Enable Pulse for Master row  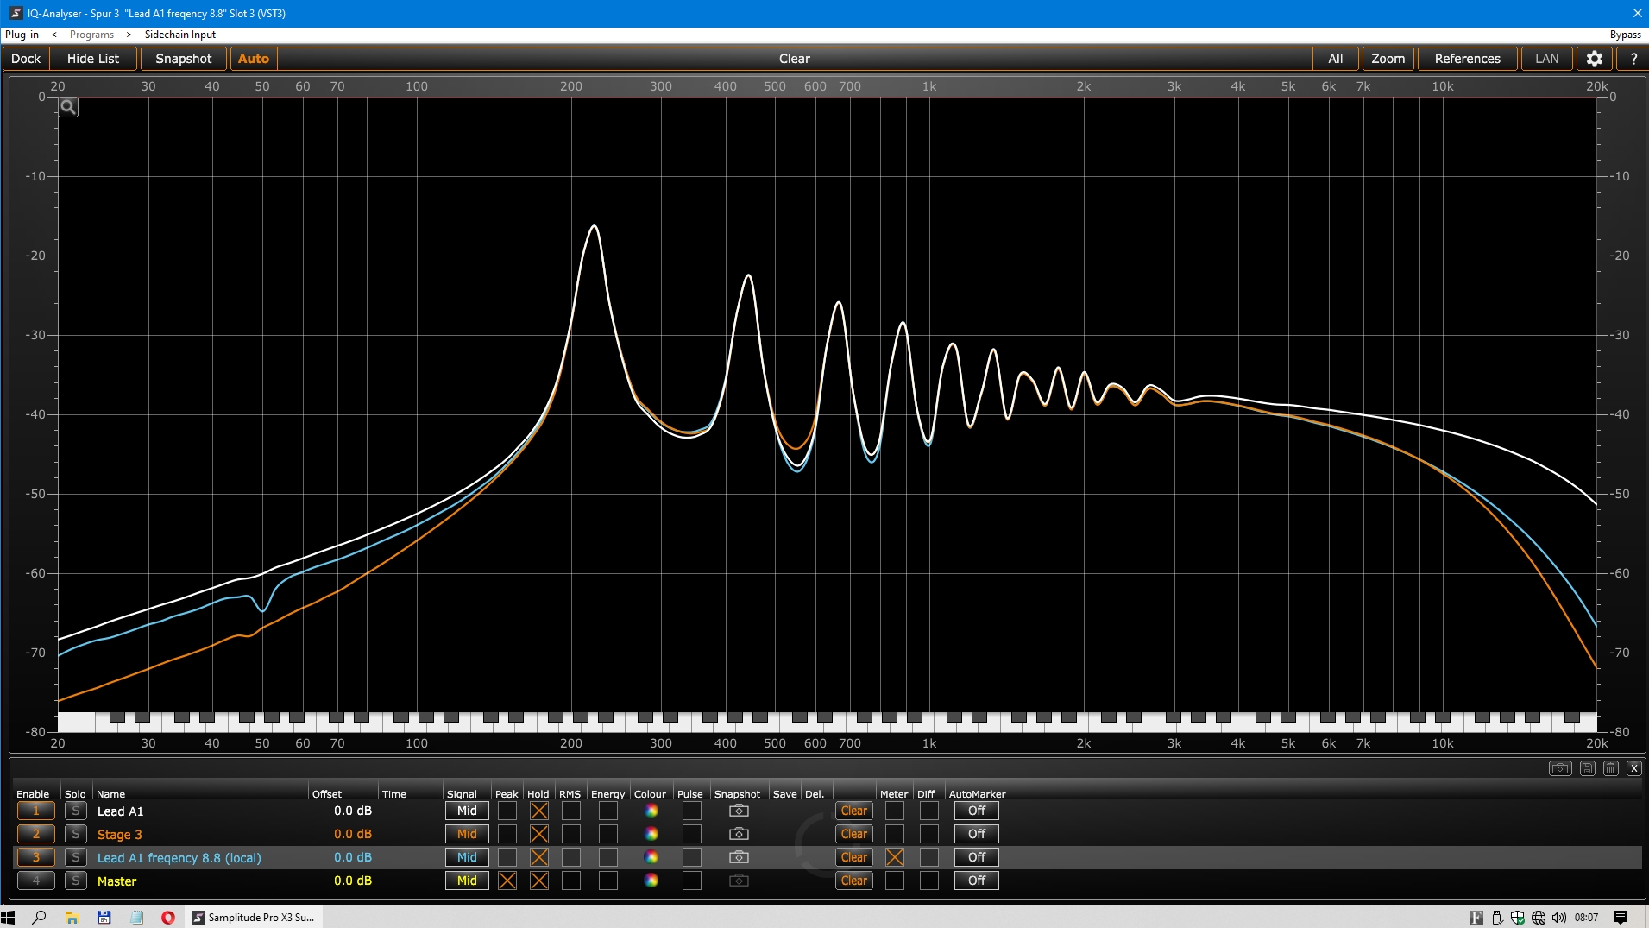tap(692, 881)
